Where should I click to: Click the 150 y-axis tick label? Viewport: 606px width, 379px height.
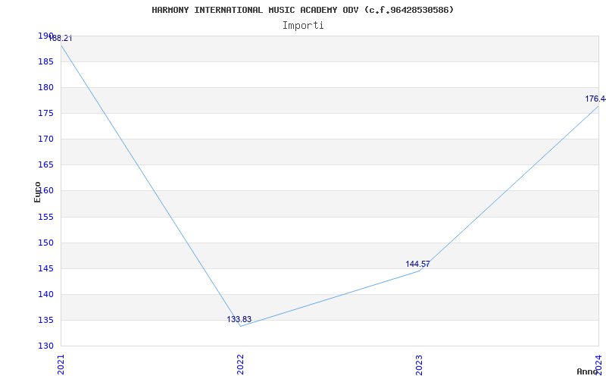pyautogui.click(x=45, y=243)
